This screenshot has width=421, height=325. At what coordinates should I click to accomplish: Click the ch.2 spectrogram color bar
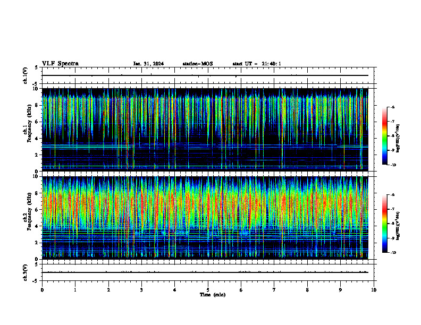384,224
